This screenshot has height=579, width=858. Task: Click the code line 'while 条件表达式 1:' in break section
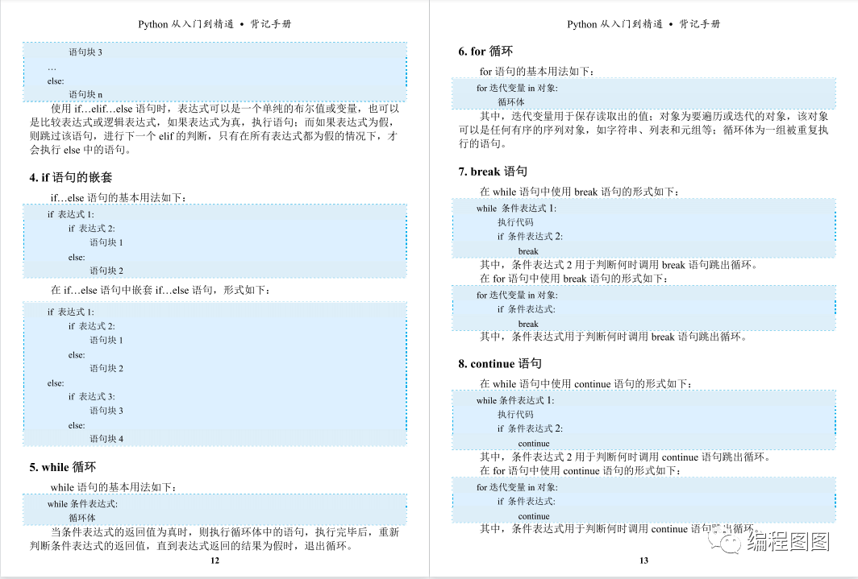coord(517,208)
